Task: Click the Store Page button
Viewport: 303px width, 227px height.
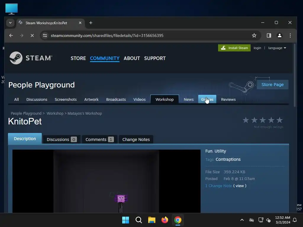Action: coord(273,85)
